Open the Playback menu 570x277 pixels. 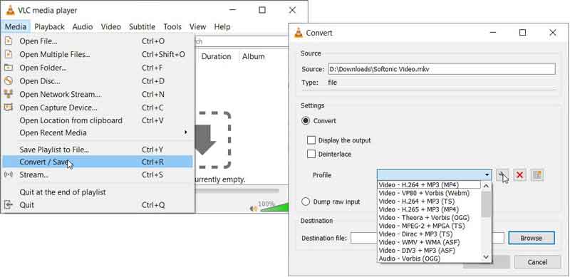[49, 26]
